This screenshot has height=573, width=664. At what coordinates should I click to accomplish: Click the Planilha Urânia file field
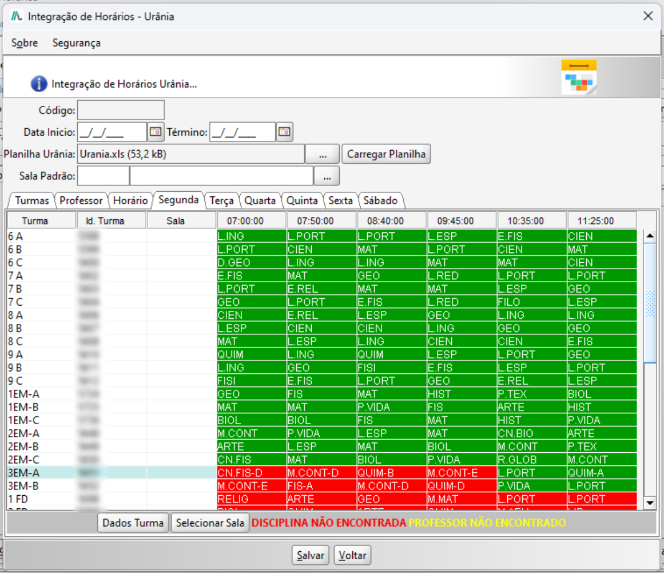click(191, 154)
